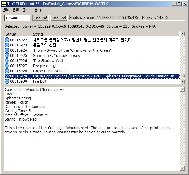189x175 pixels.
Task: Open the File menu
Action: [6, 10]
